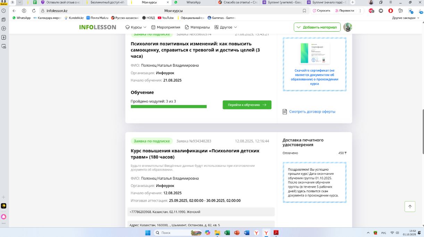Open the user profile avatar

(x=348, y=27)
